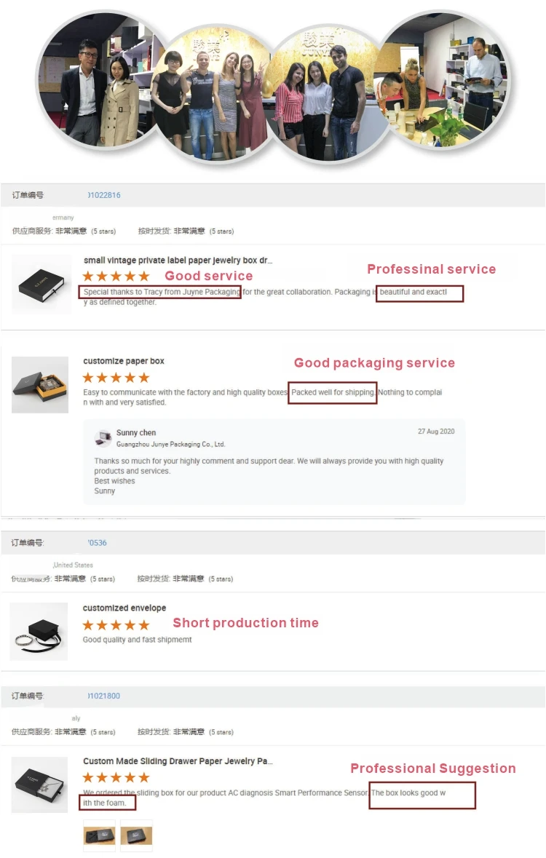
Task: Open the sliding drawer jewelry box thumbnail
Action: tap(40, 784)
